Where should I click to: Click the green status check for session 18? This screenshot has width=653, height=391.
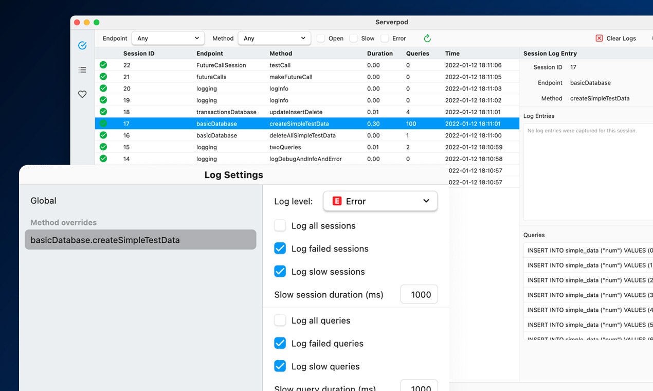(103, 112)
